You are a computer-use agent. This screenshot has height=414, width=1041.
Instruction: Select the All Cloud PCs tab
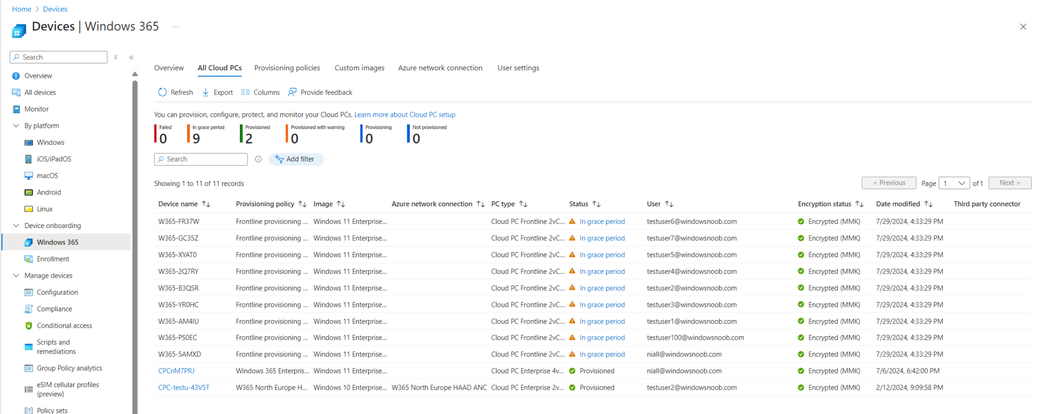(220, 68)
